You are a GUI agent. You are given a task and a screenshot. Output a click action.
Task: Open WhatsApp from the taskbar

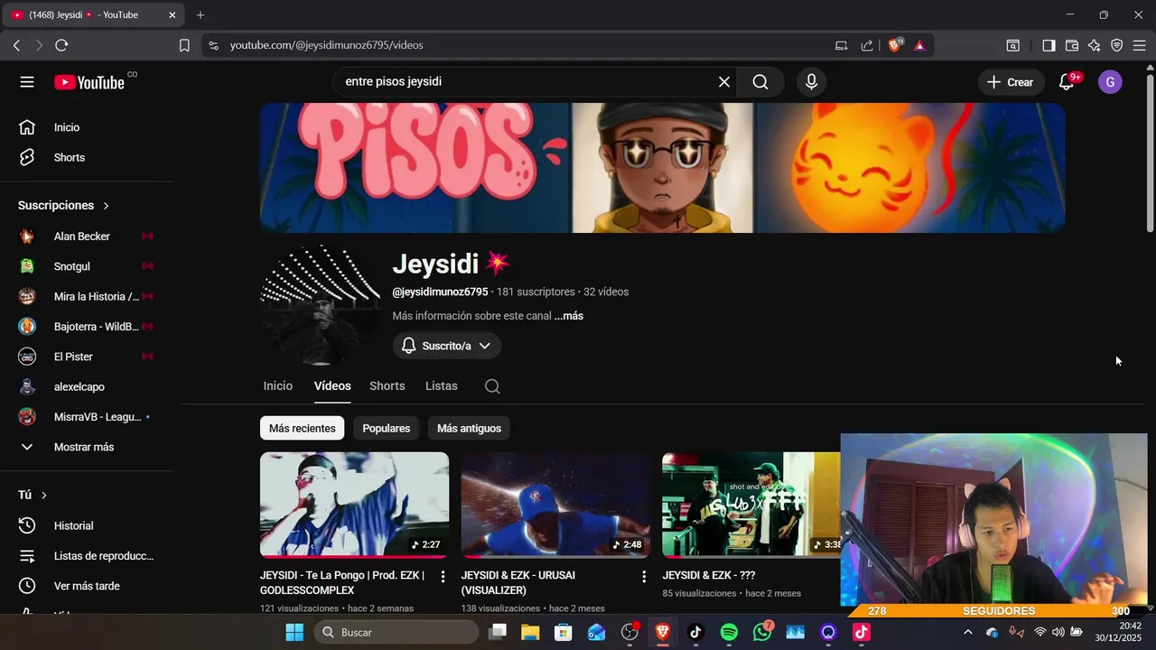(x=763, y=632)
